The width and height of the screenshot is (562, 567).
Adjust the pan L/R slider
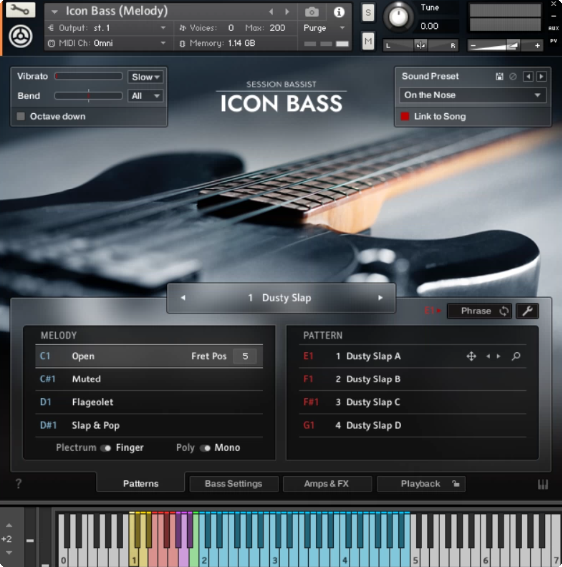click(x=421, y=45)
